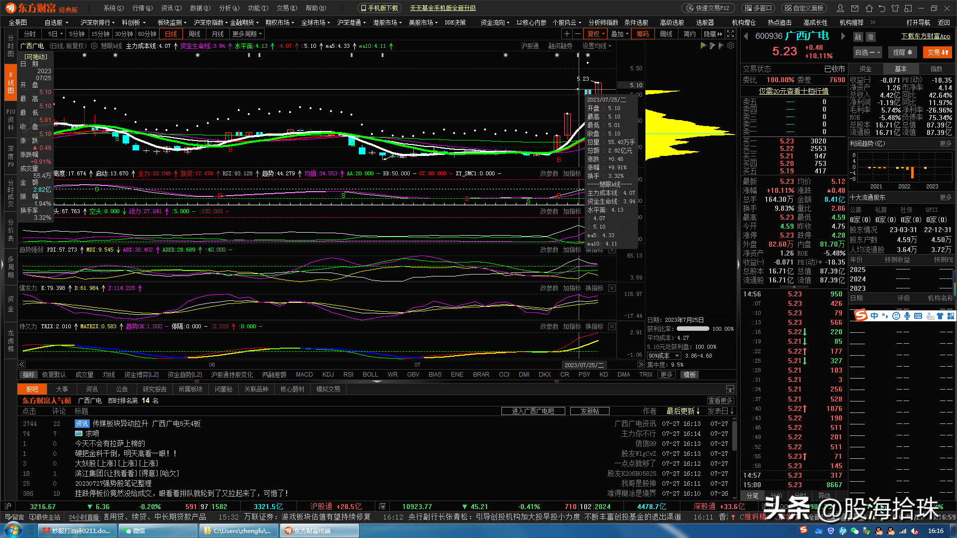Open chart settings gear icon
Image resolution: width=957 pixels, height=538 pixels.
(731, 46)
